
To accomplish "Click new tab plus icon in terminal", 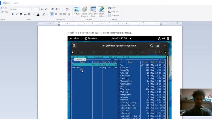I will (x=74, y=46).
